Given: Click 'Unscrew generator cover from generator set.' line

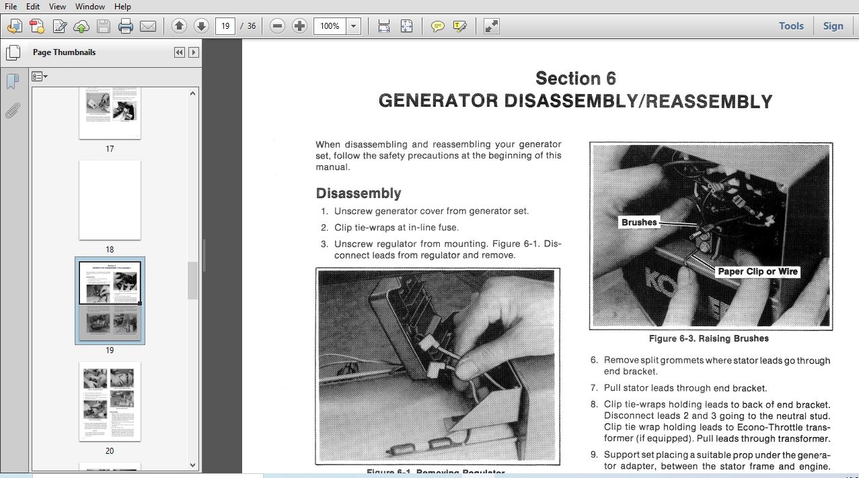Looking at the screenshot, I should click(431, 211).
